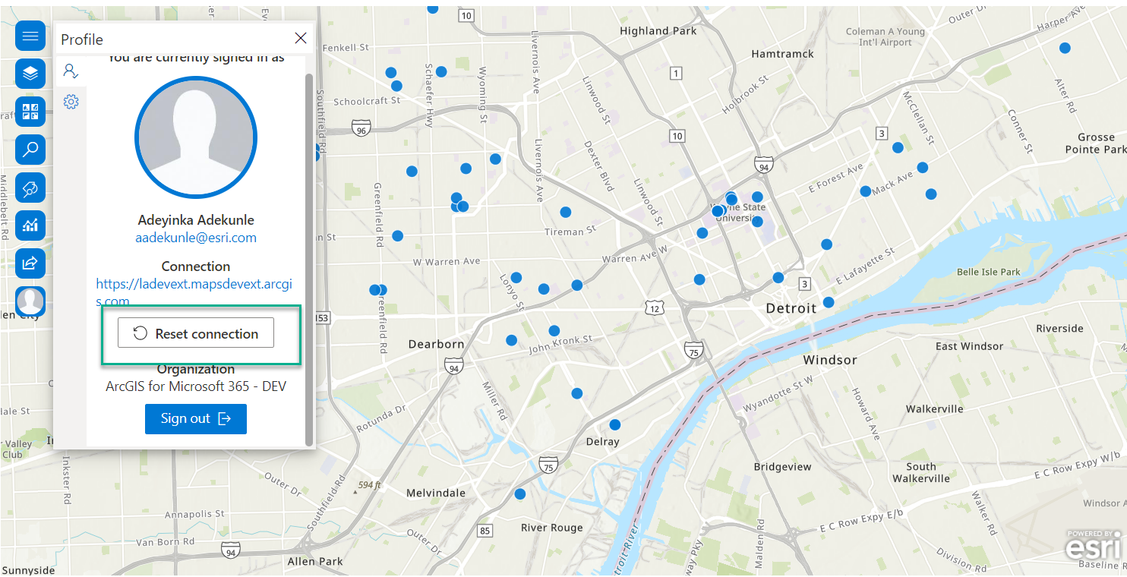This screenshot has height=577, width=1127.
Task: Click the Reset connection button
Action: click(195, 333)
